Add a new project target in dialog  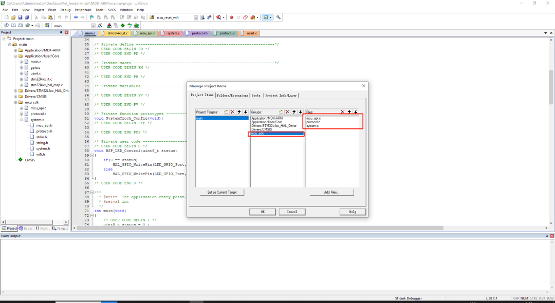coord(226,112)
